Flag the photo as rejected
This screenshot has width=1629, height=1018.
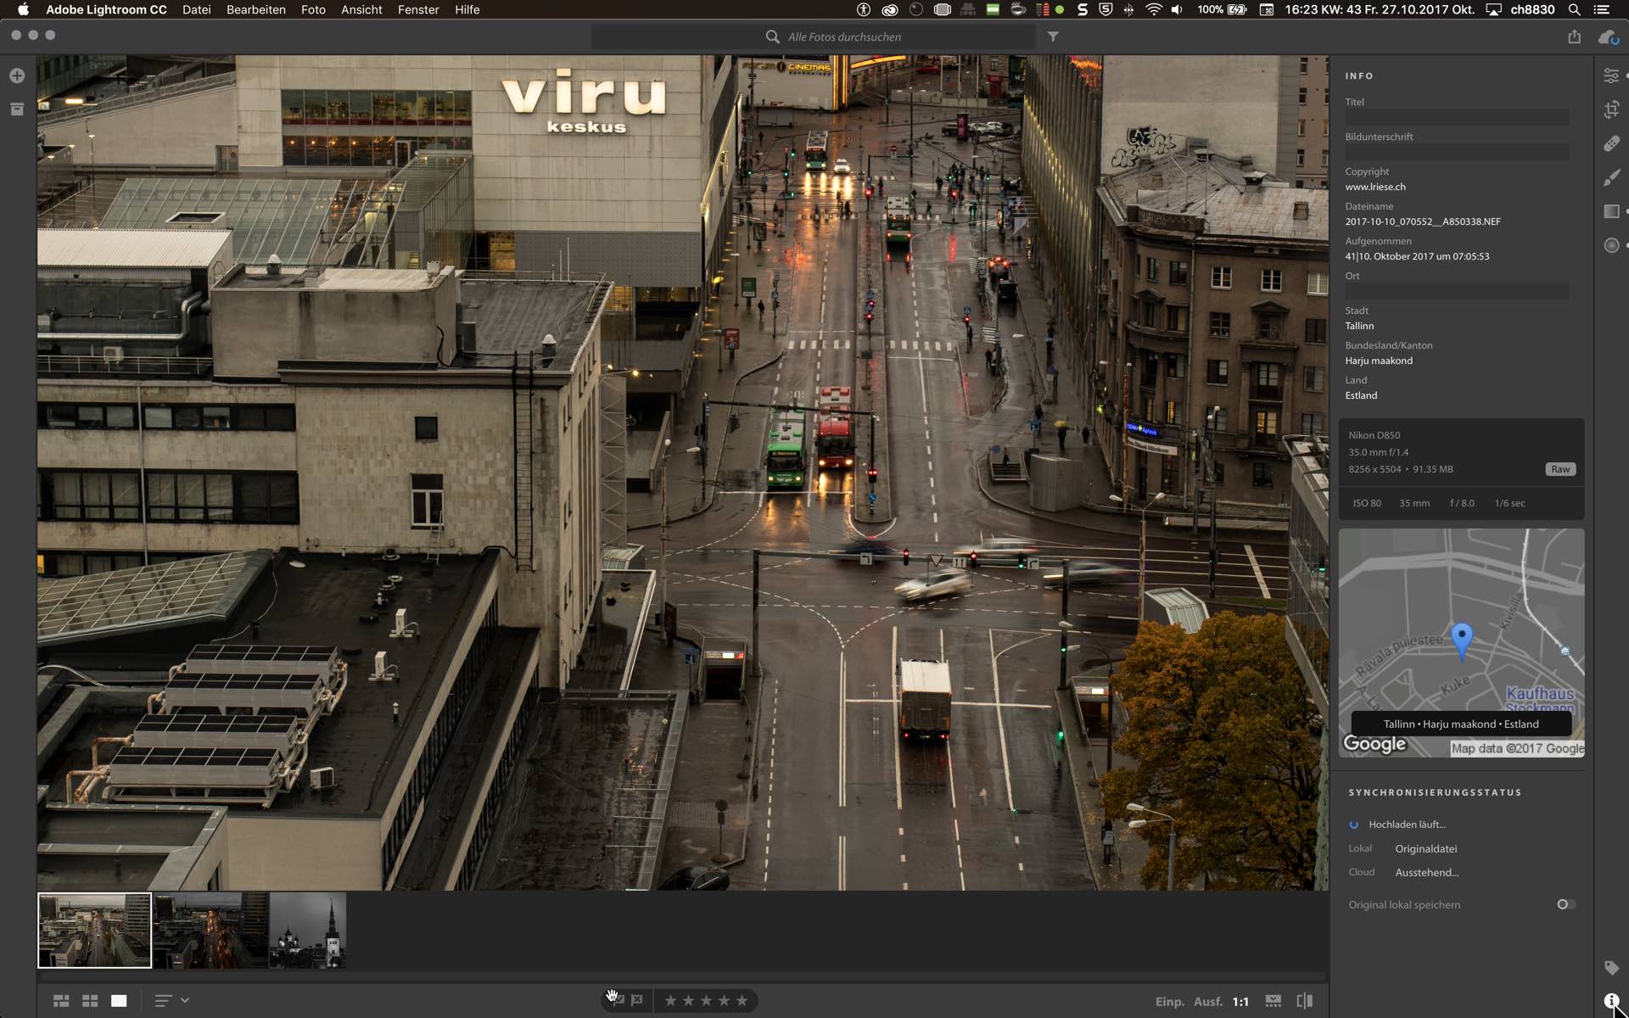click(x=637, y=1000)
